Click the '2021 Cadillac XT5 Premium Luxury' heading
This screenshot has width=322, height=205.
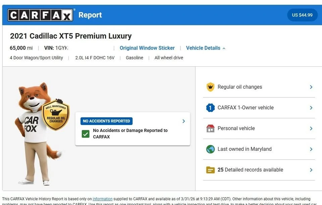(71, 36)
